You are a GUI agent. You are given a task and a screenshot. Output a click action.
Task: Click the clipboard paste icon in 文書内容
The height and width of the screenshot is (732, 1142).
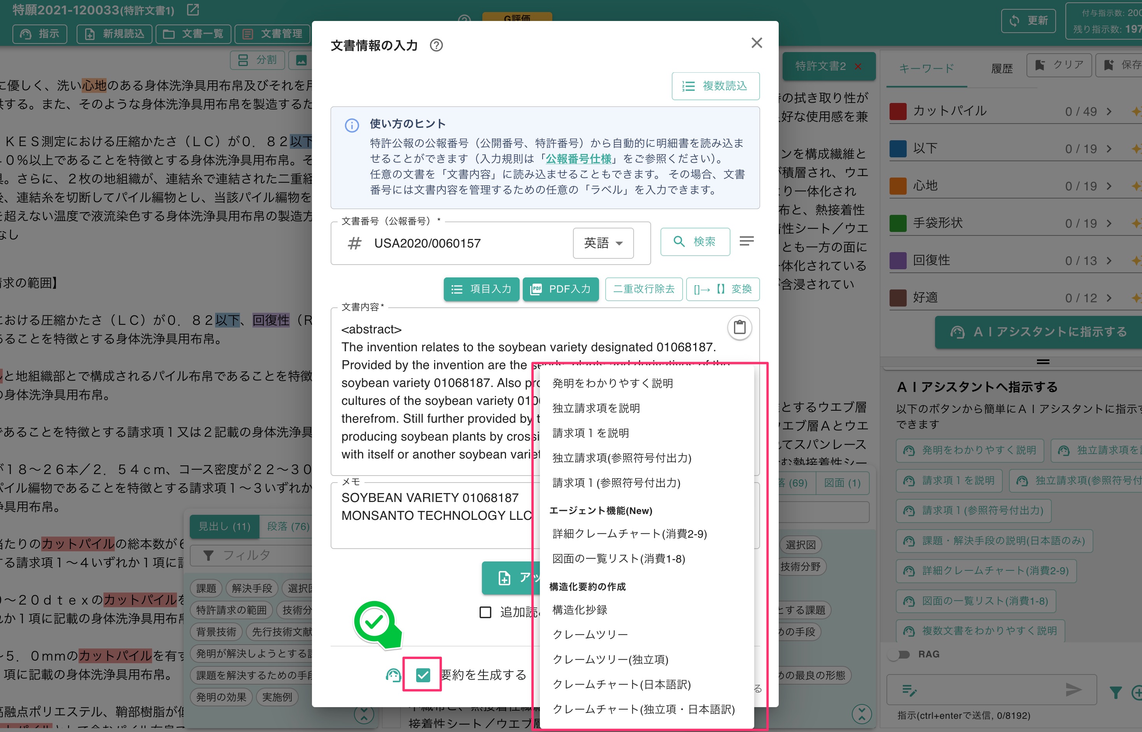coord(739,327)
